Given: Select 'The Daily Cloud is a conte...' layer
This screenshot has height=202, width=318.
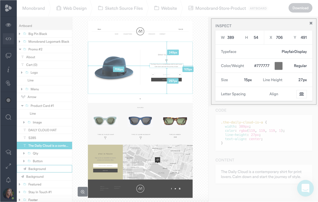Looking at the screenshot, I should [44, 145].
